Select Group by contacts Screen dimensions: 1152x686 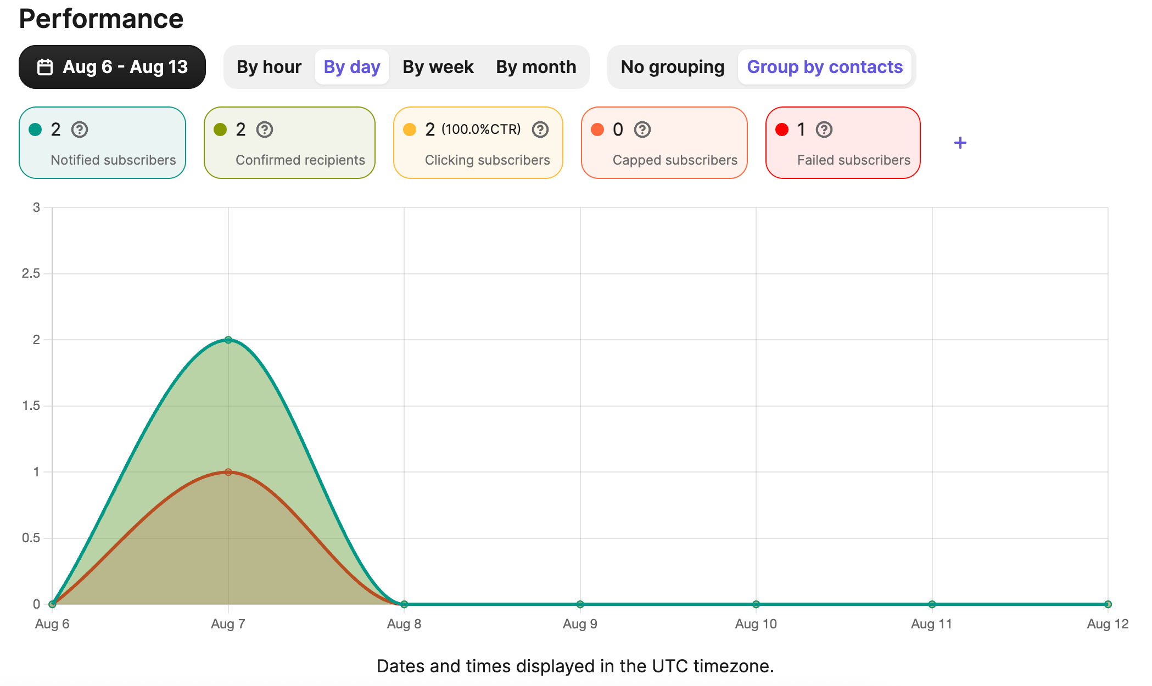[824, 66]
